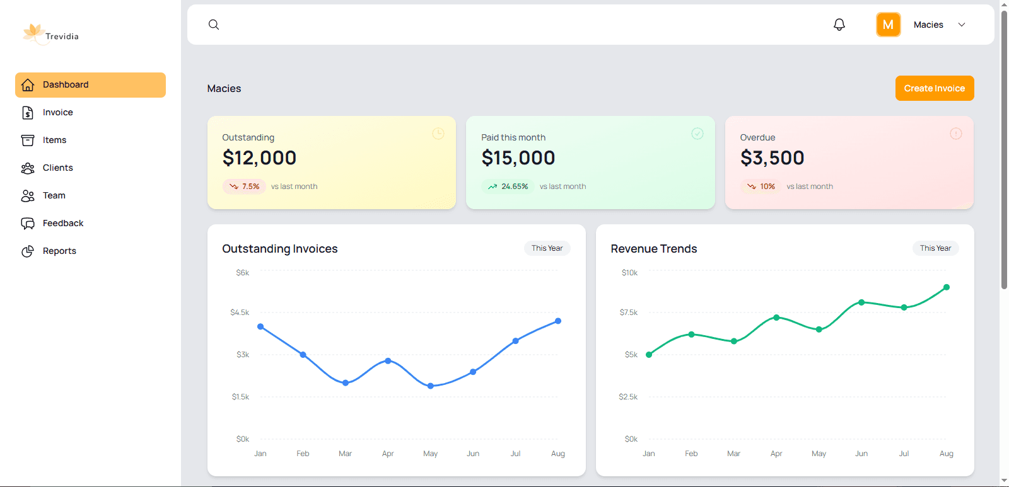Click the Reports pie chart icon
The image size is (1009, 487).
point(28,251)
